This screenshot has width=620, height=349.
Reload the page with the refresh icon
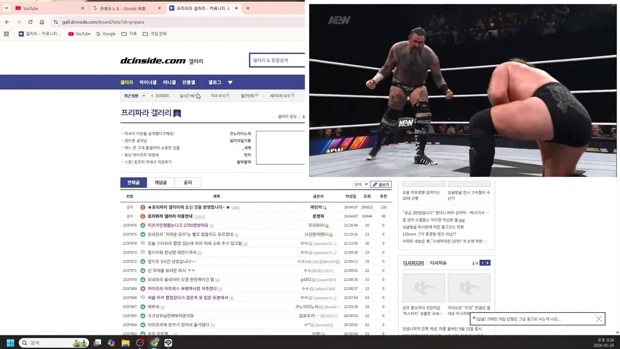(30, 22)
